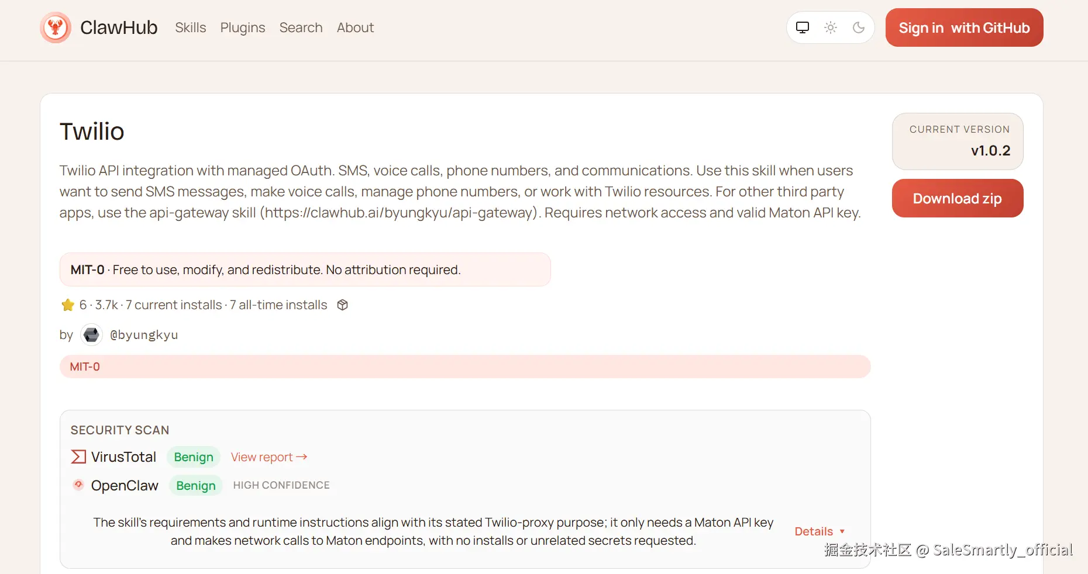Viewport: 1088px width, 574px height.
Task: Download the skill zip file
Action: (x=957, y=199)
